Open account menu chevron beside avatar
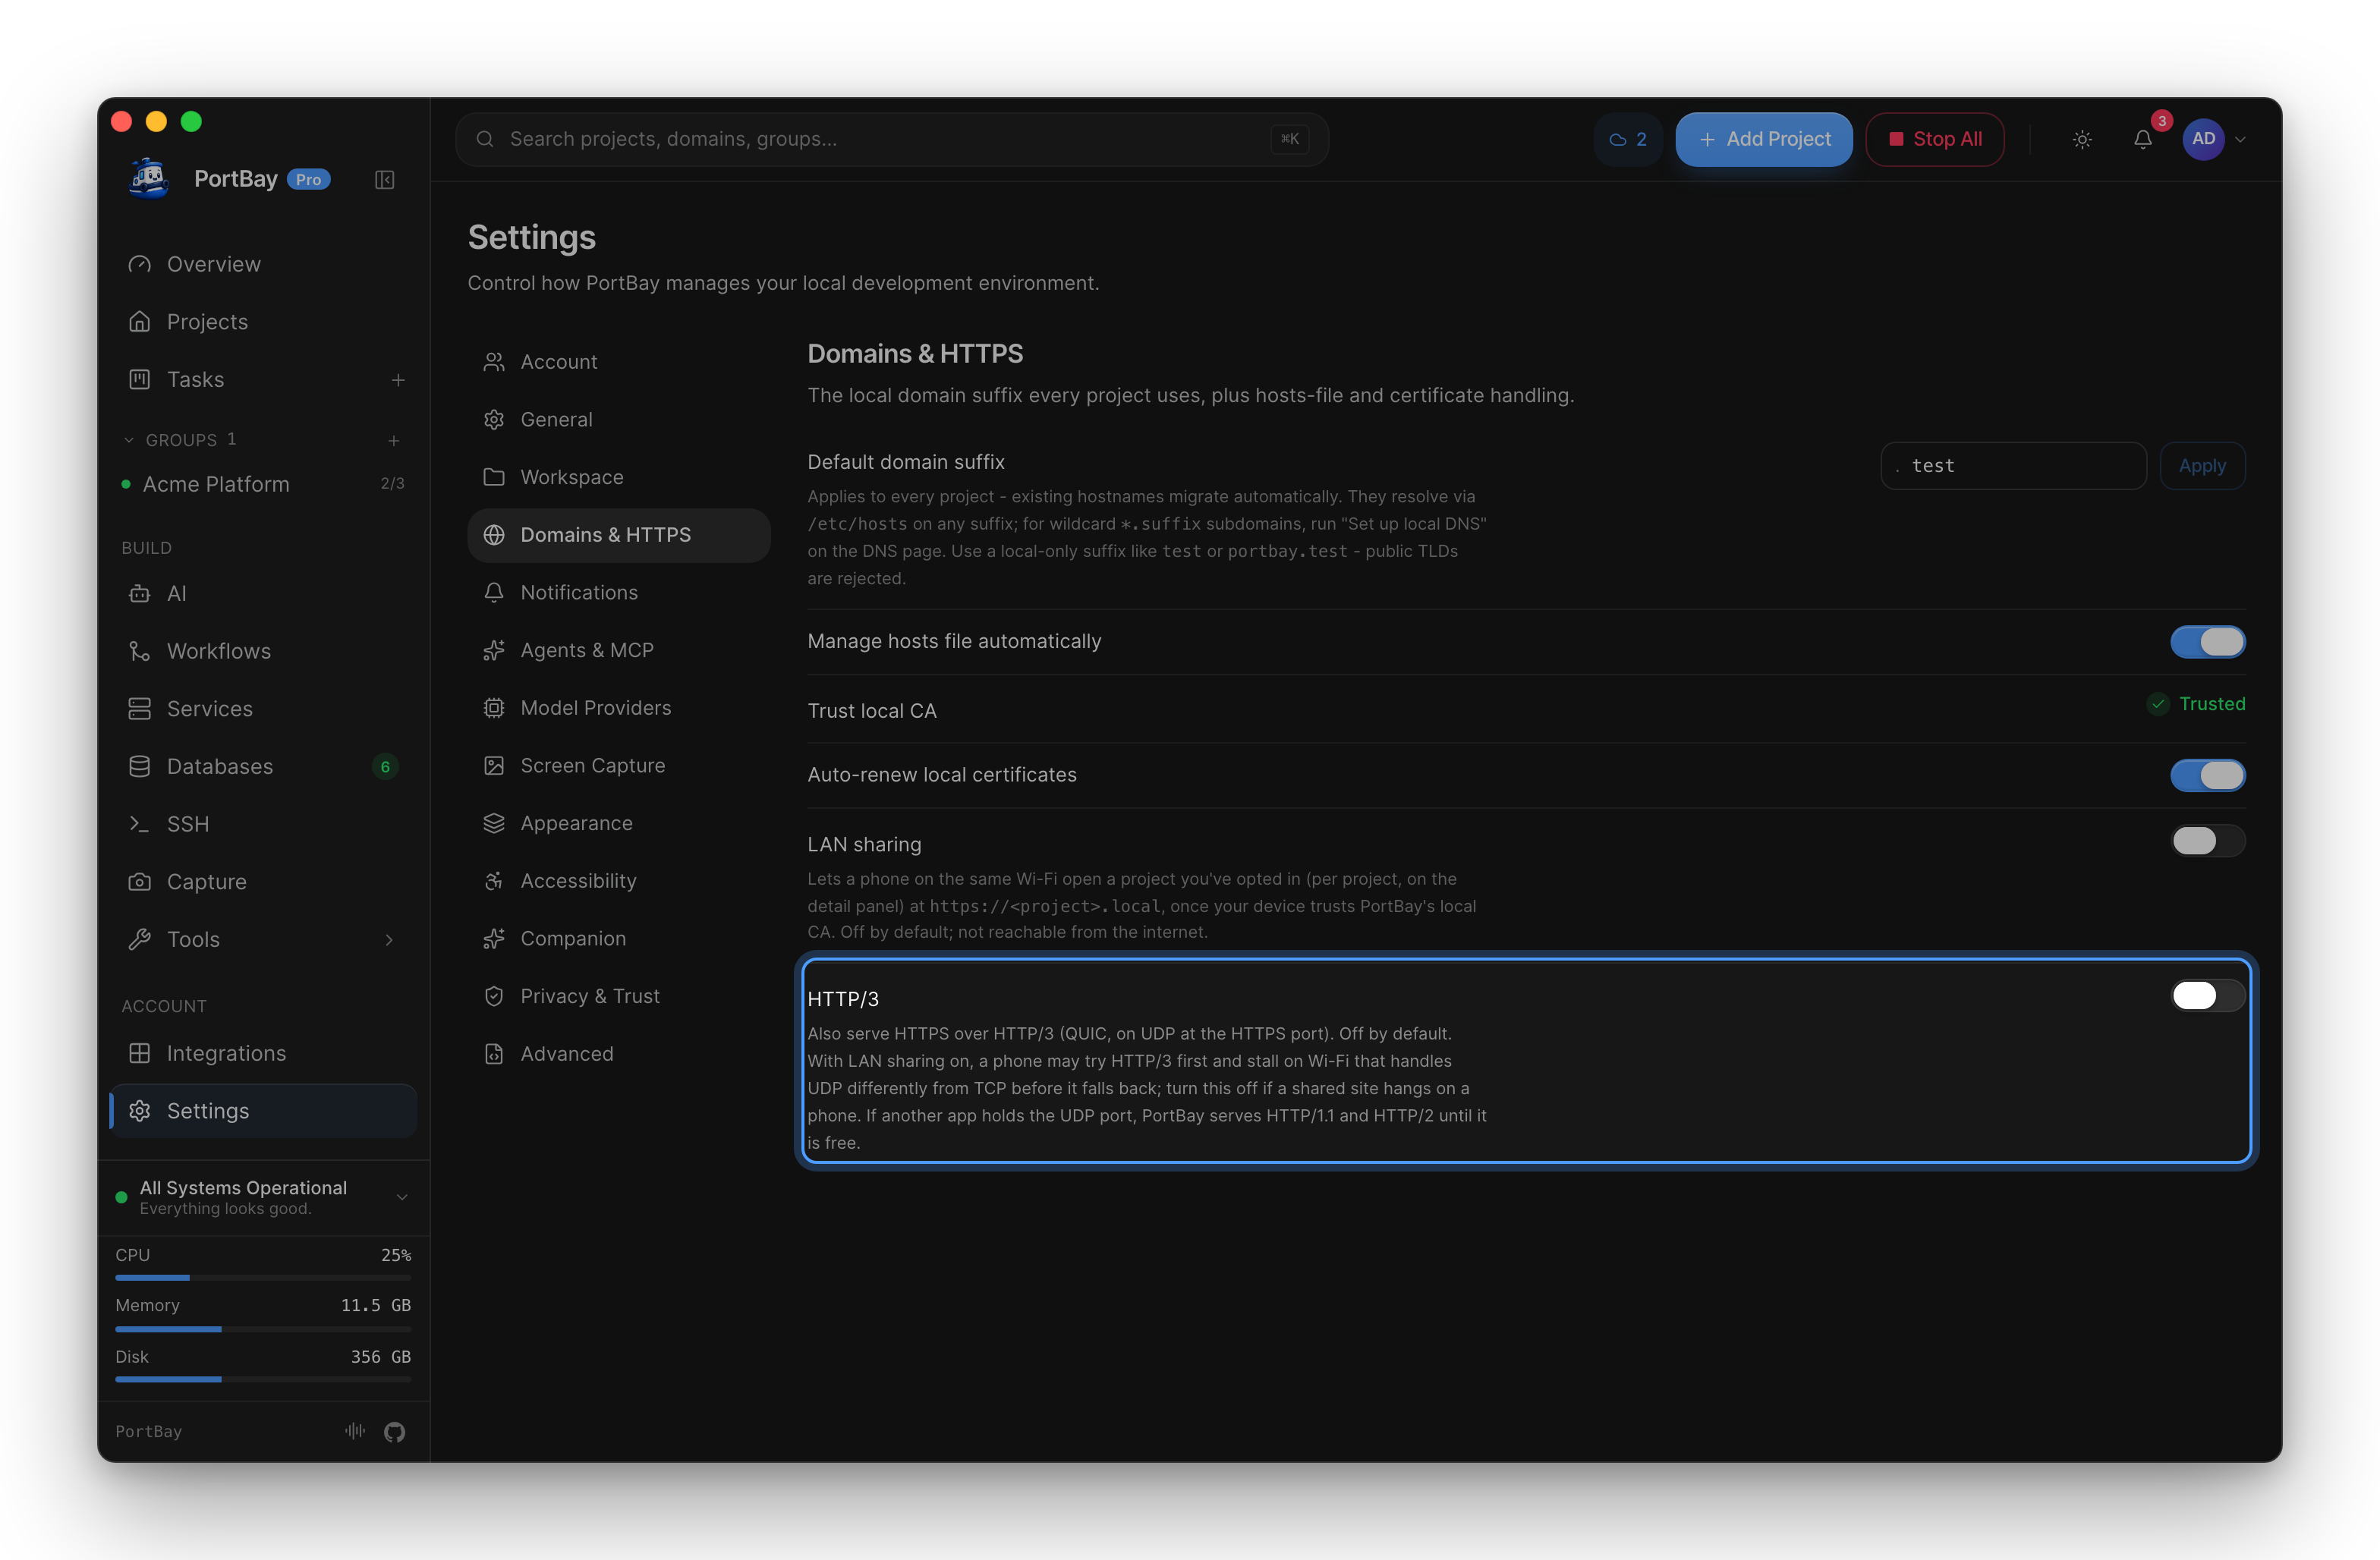Image resolution: width=2380 pixels, height=1560 pixels. coord(2240,140)
